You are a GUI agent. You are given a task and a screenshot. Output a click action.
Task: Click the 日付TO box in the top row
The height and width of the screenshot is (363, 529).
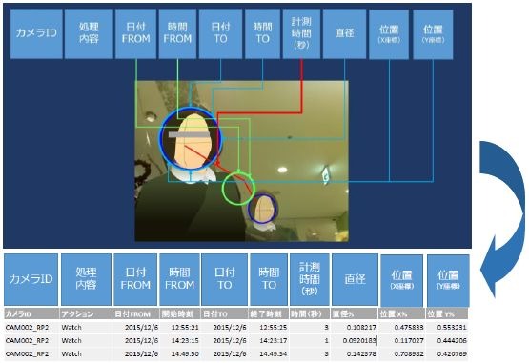220,33
